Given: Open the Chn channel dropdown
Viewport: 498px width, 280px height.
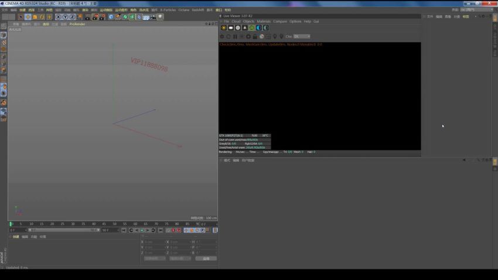Looking at the screenshot, I should [x=302, y=36].
